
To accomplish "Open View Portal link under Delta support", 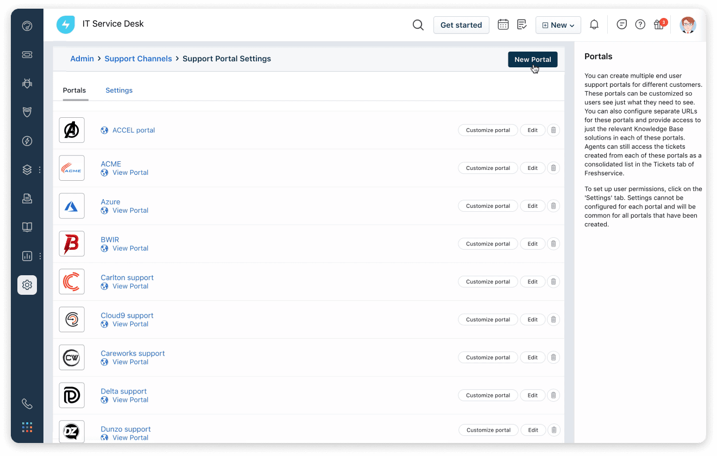I will coord(130,400).
